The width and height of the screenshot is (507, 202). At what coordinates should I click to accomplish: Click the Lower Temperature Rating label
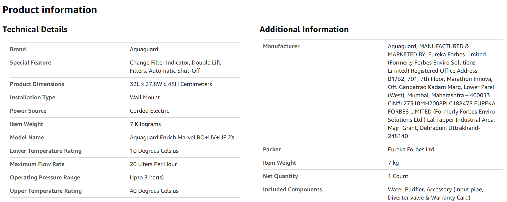[46, 151]
